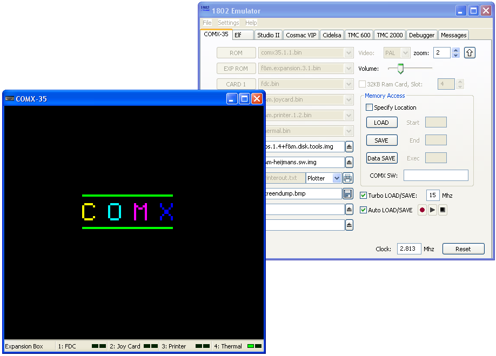This screenshot has height=356, width=496.
Task: Open the File menu
Action: tap(207, 23)
